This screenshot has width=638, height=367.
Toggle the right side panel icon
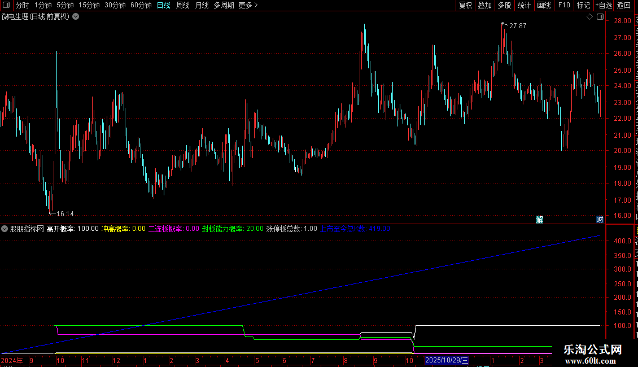(600, 17)
